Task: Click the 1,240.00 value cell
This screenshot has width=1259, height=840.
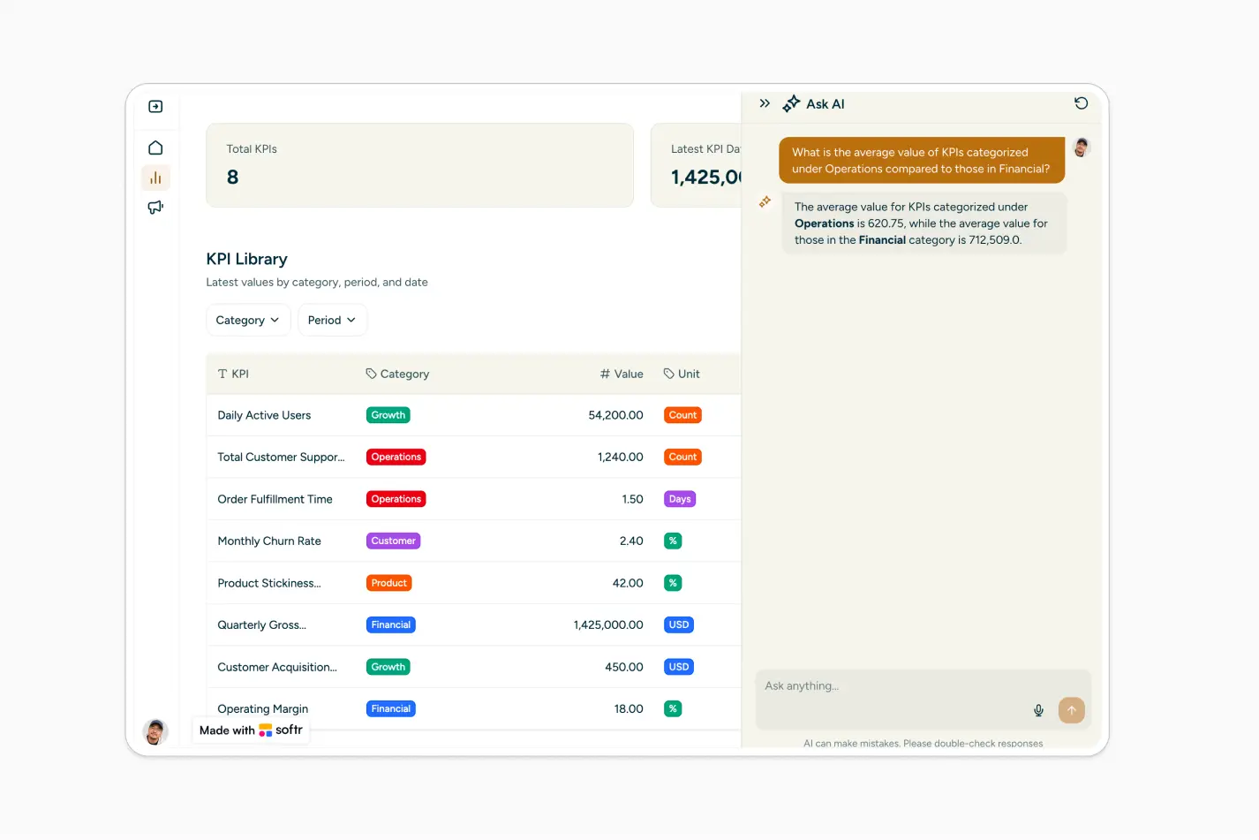Action: (x=620, y=457)
